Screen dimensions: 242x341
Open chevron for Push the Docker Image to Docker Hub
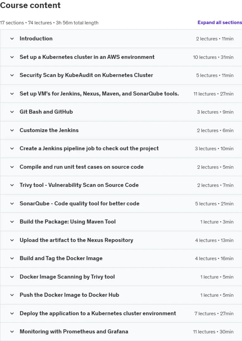(12, 295)
